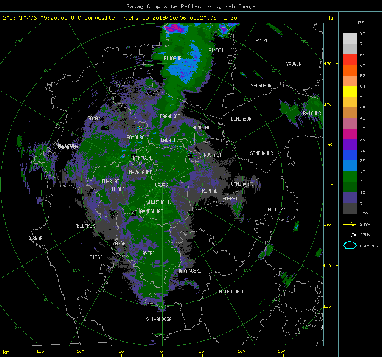Select the magenta 42 dBZ color swatch
This screenshot has width=382, height=357.
(x=350, y=134)
